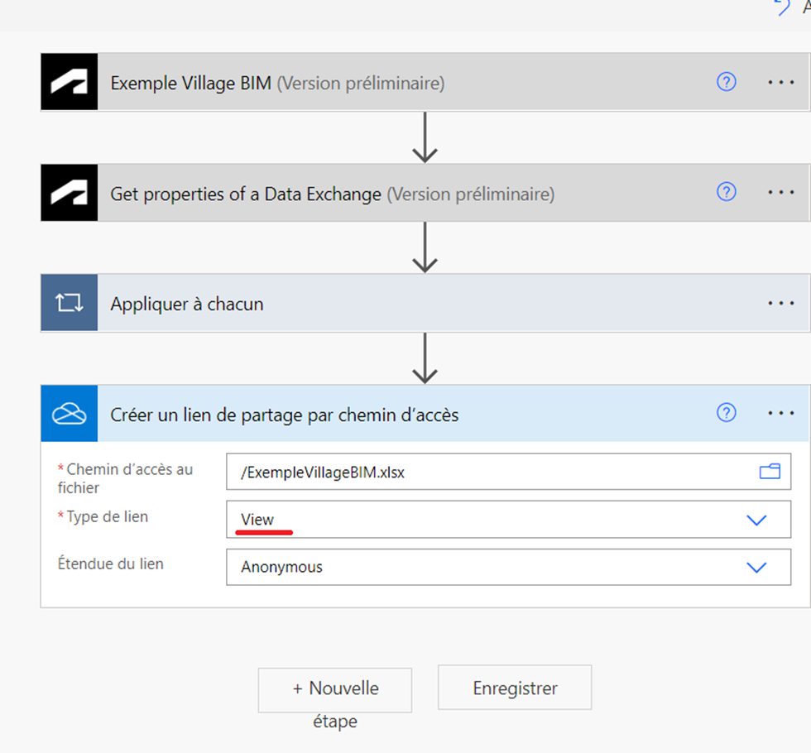Click the Chemin d'accès au fichier label
This screenshot has height=753, width=811.
[x=125, y=478]
